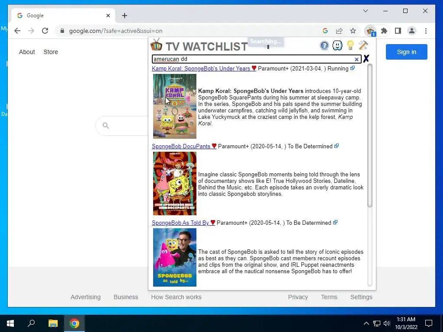Open the Settings footer link
Screen dimensions: 443x332
361,297
